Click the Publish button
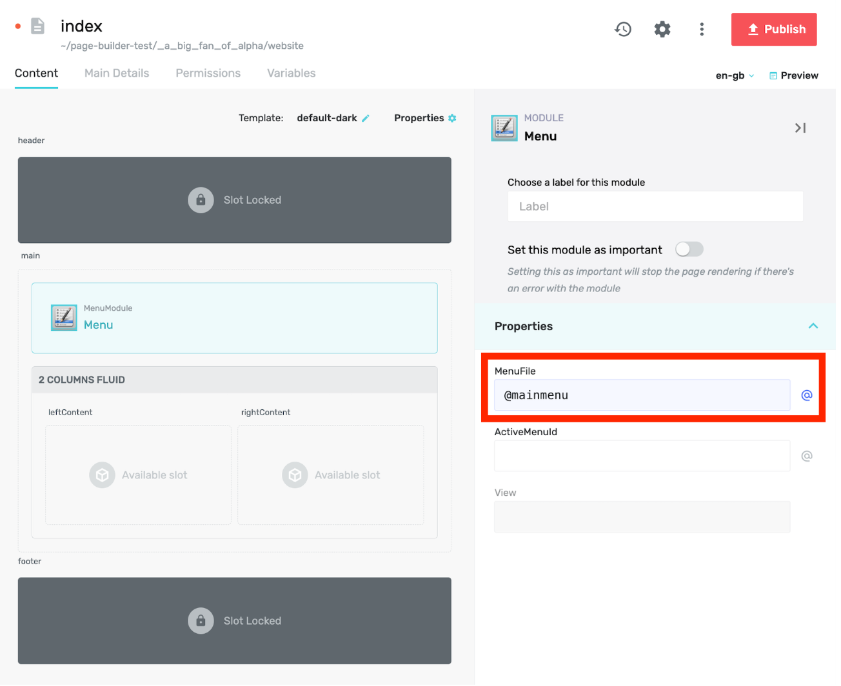The height and width of the screenshot is (686, 841). 774,29
